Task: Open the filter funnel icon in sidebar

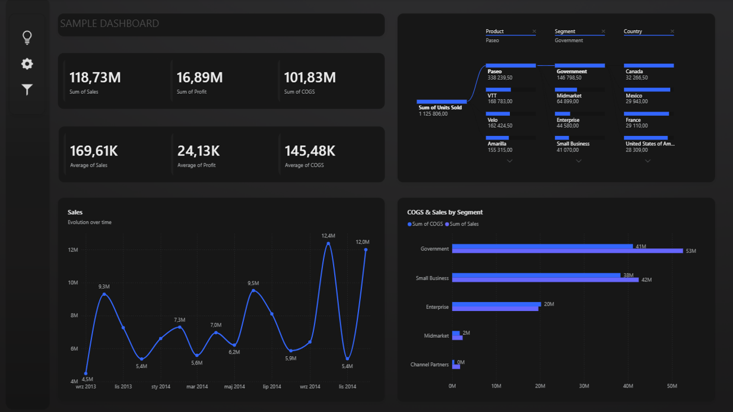Action: pos(27,90)
